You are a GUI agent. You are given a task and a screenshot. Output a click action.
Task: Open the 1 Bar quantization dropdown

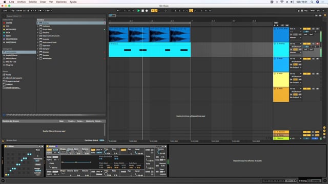pyautogui.click(x=49, y=11)
